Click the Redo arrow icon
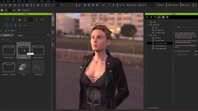The height and width of the screenshot is (111, 198). [53, 5]
